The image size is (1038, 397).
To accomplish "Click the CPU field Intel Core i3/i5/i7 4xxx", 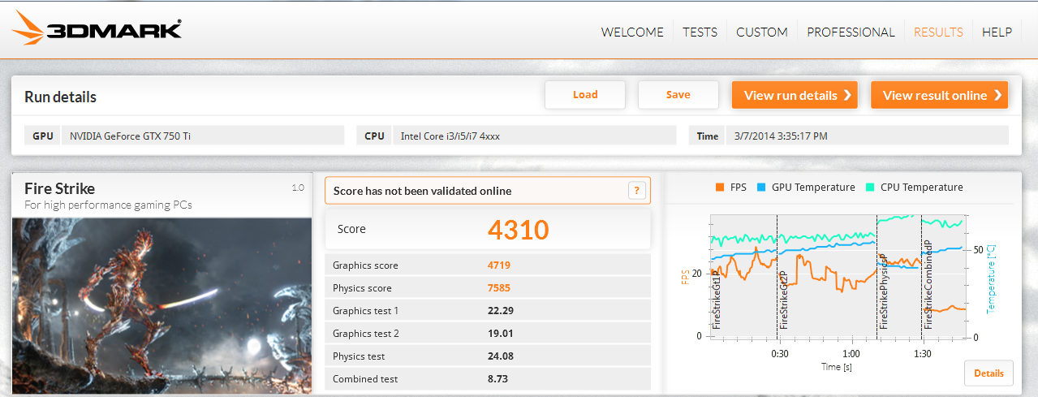I will point(534,136).
